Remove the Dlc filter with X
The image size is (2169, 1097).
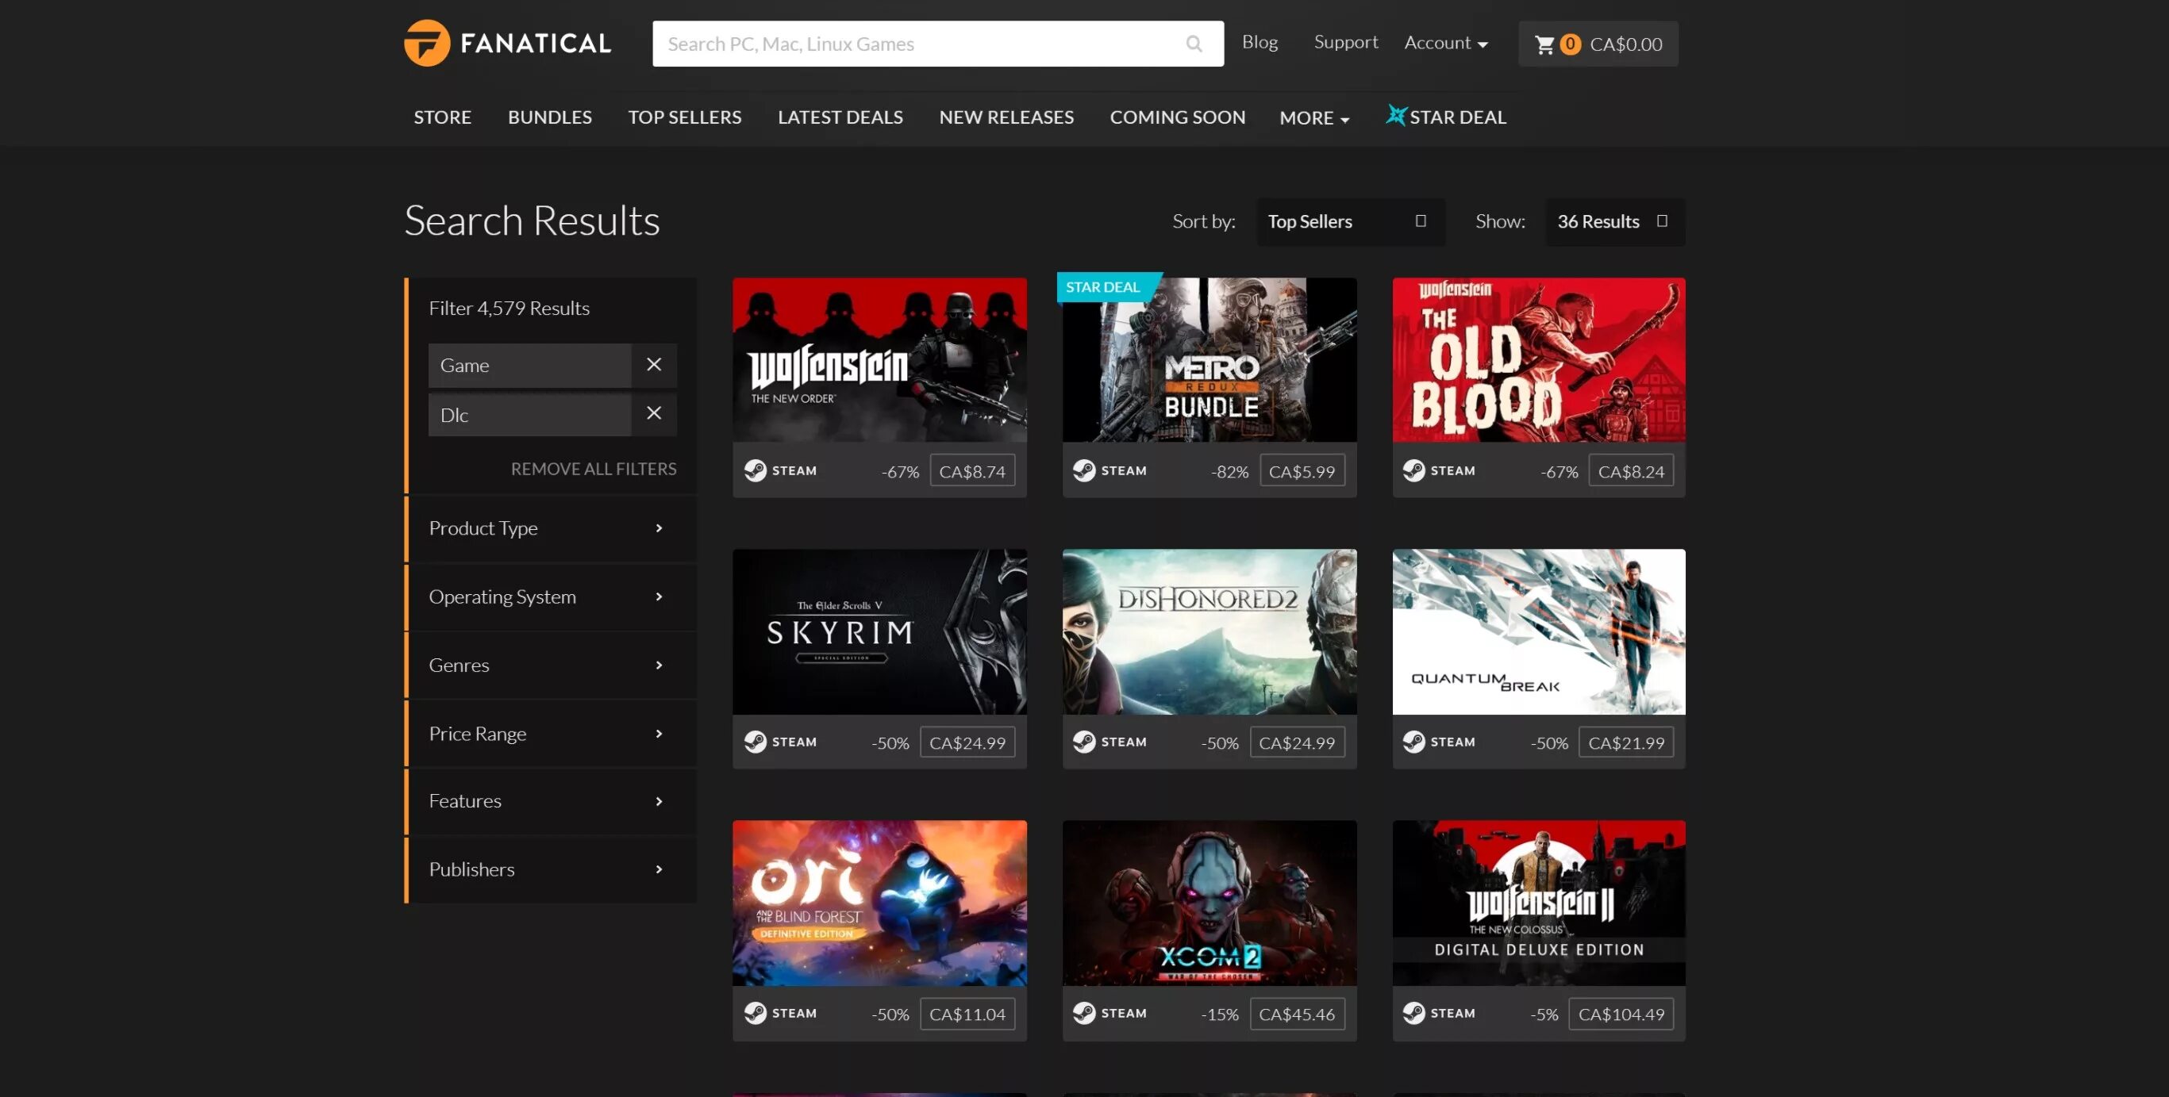pos(653,414)
